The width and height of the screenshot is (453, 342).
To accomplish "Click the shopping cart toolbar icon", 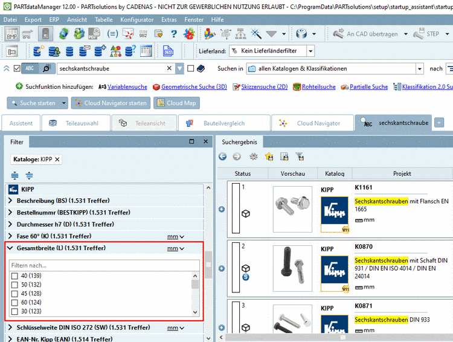I will pyautogui.click(x=27, y=34).
